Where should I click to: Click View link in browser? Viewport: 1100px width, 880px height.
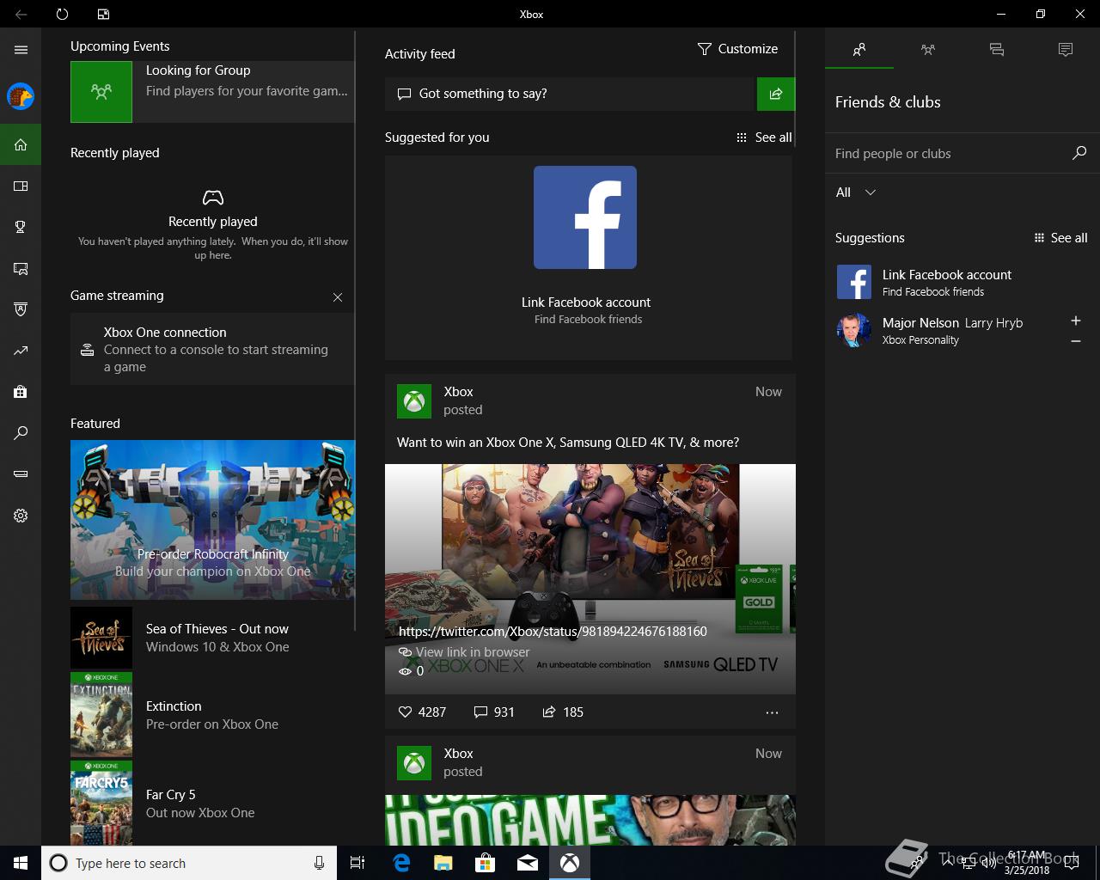point(464,652)
